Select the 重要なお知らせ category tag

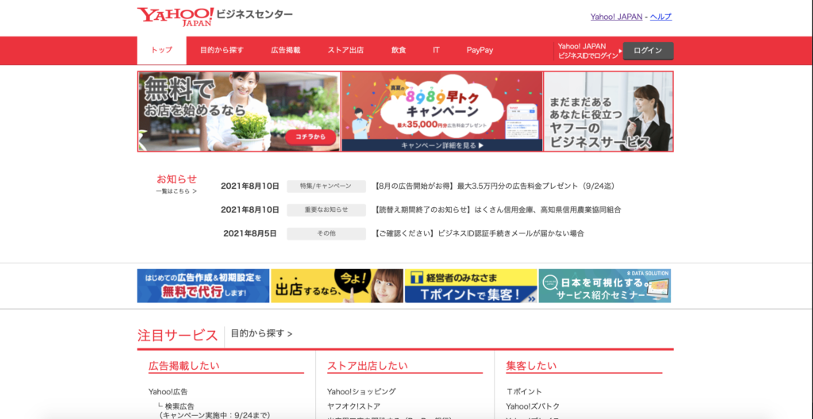tap(326, 209)
